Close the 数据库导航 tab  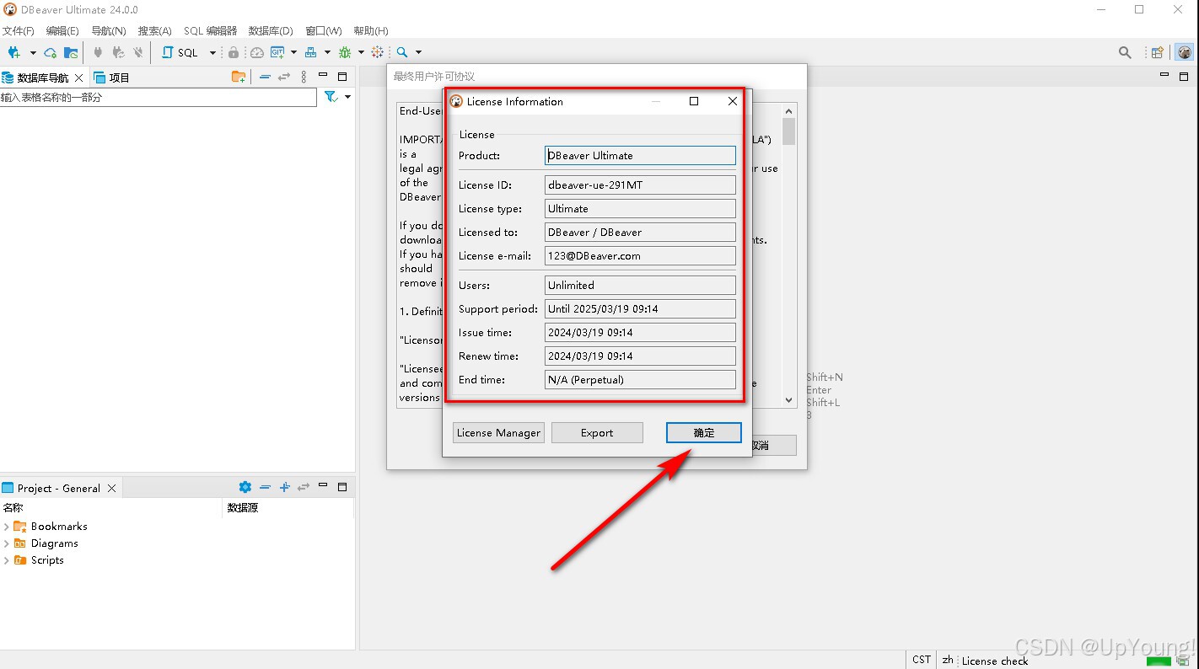[79, 78]
